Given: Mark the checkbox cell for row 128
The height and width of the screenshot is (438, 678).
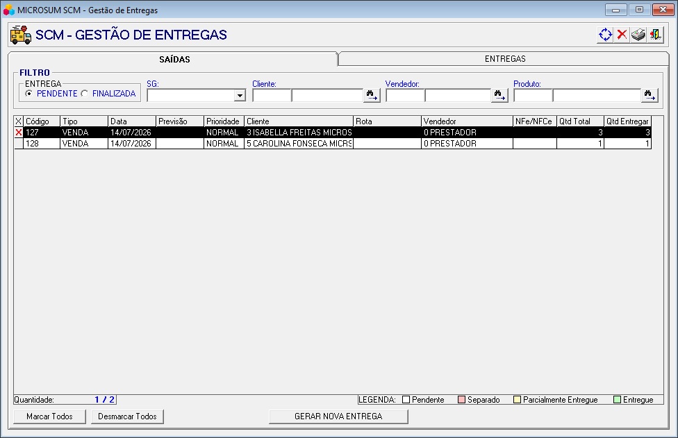Looking at the screenshot, I should pyautogui.click(x=19, y=144).
